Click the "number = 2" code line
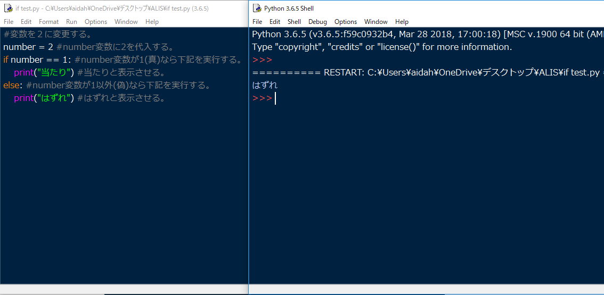This screenshot has height=295, width=604. [28, 47]
